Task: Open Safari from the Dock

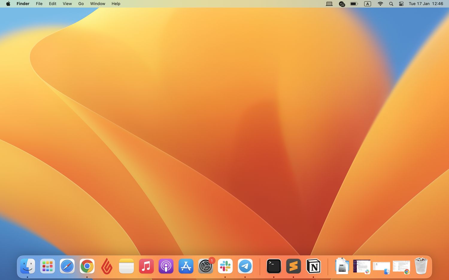Action: tap(67, 266)
